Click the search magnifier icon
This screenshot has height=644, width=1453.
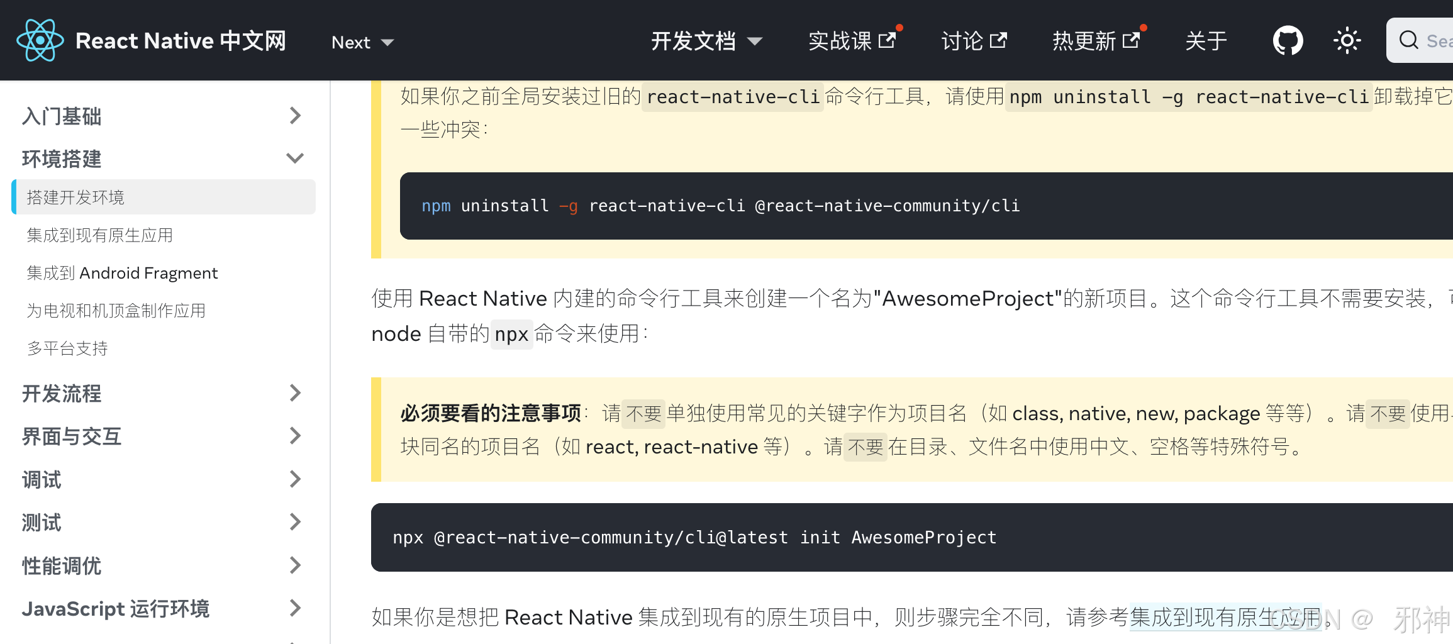click(x=1408, y=40)
